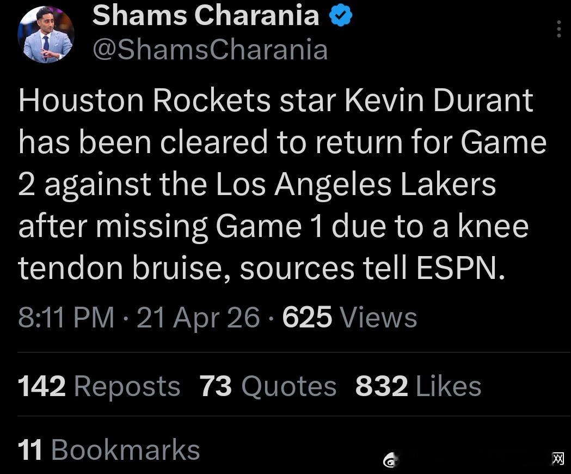Screen dimensions: 571x474
Task: View the 625 Views analytics
Action: [349, 317]
